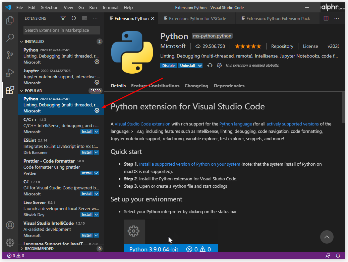
Task: Open the Run and Debug icon
Action: click(10, 73)
